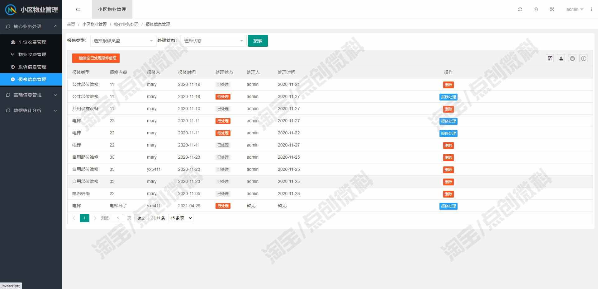Delete the 电路维修 row
Screen dimensions: 598x289
click(x=448, y=194)
